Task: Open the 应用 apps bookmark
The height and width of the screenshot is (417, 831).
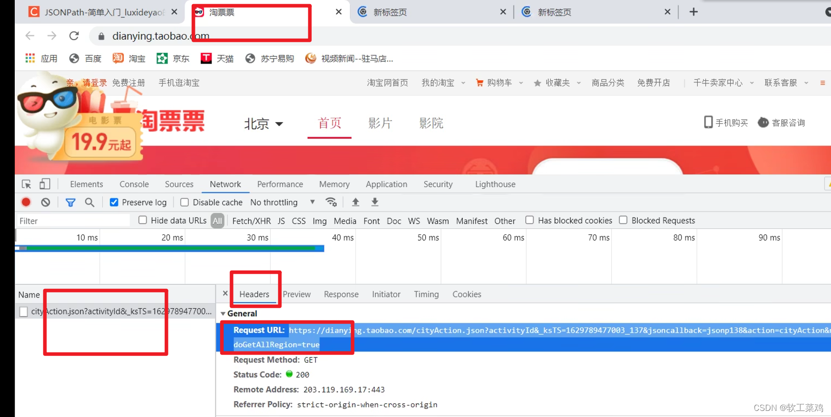Action: click(41, 58)
